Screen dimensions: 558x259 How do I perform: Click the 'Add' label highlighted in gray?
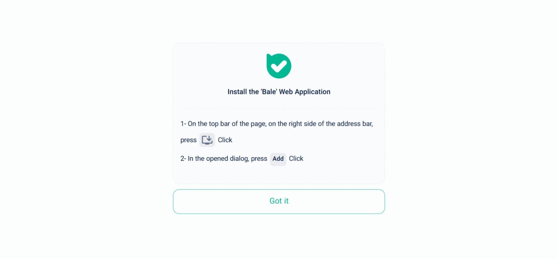(x=278, y=159)
